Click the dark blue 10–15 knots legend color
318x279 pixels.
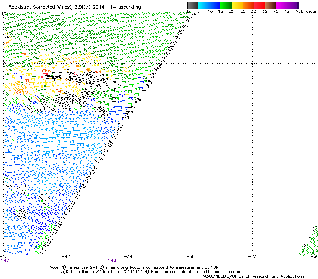214,5
